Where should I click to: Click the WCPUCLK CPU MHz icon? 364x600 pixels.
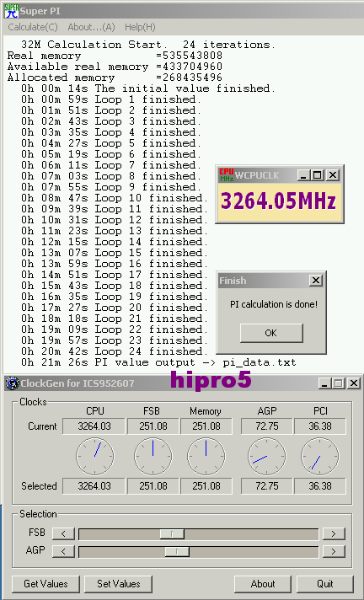227,175
